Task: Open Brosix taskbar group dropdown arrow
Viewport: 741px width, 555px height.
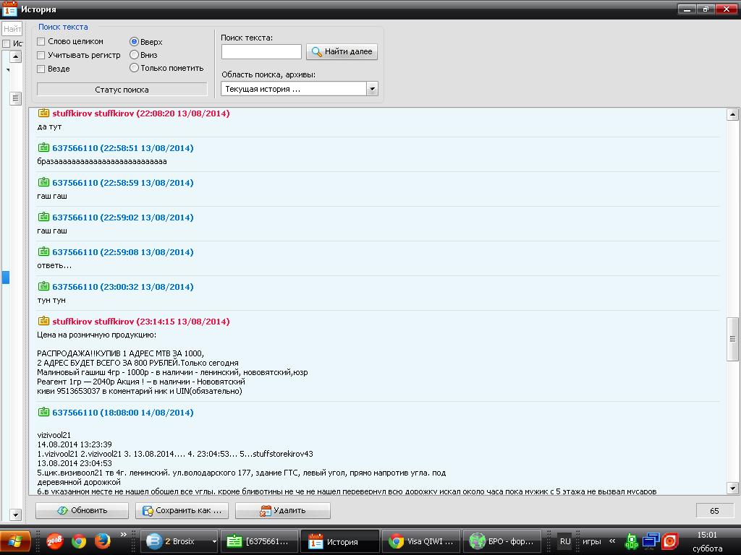Action: 214,541
